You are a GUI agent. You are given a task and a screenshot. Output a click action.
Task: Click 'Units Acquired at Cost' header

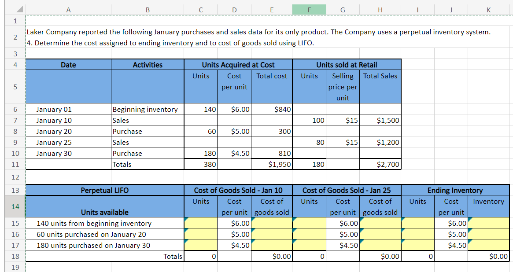[x=238, y=65]
